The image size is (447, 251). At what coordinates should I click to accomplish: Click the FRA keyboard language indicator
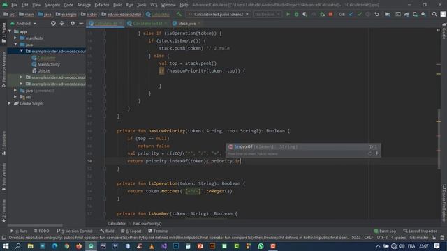coord(411,246)
